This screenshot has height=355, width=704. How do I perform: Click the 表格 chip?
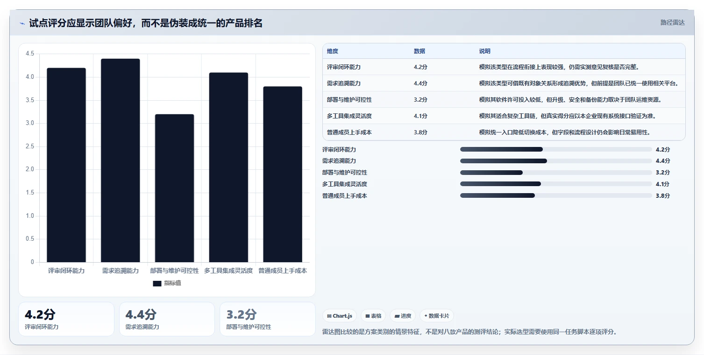click(373, 316)
